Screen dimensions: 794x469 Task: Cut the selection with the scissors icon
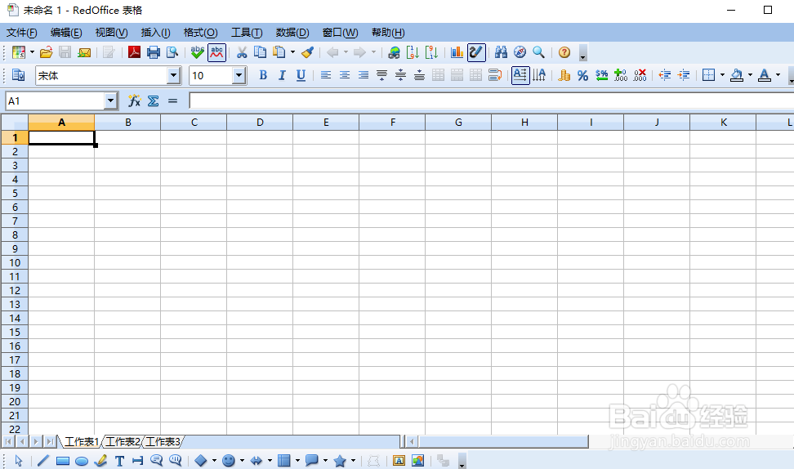[x=242, y=52]
